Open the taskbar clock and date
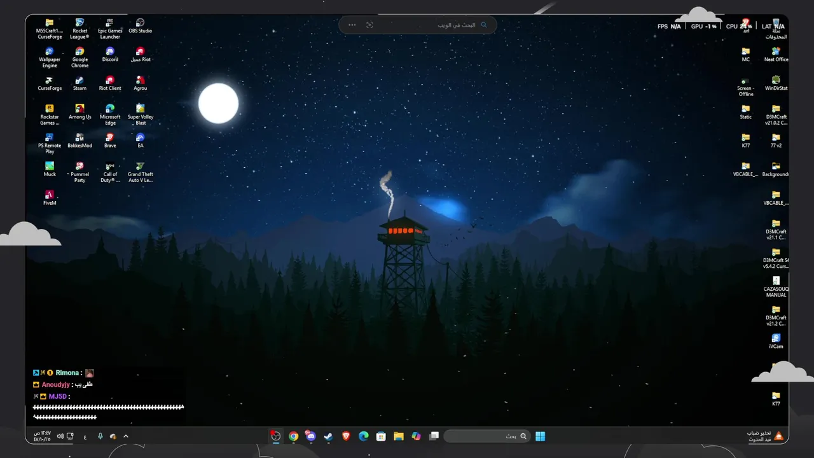This screenshot has height=458, width=814. tap(42, 436)
